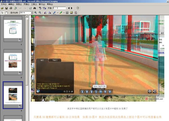Screen dimensions: 169x121
Task: Click the game avatar profile round button
Action: pos(82,92)
